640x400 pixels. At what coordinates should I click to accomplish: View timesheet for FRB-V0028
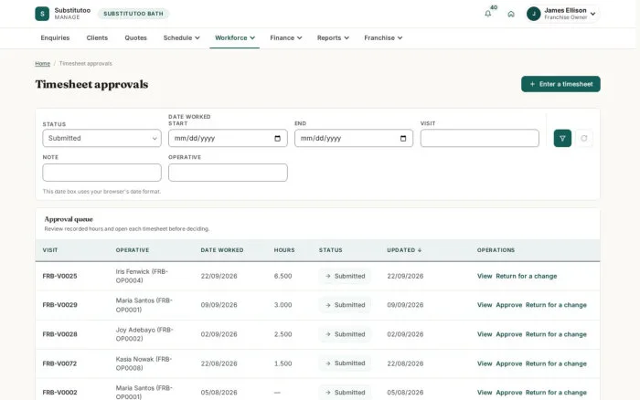(x=485, y=334)
